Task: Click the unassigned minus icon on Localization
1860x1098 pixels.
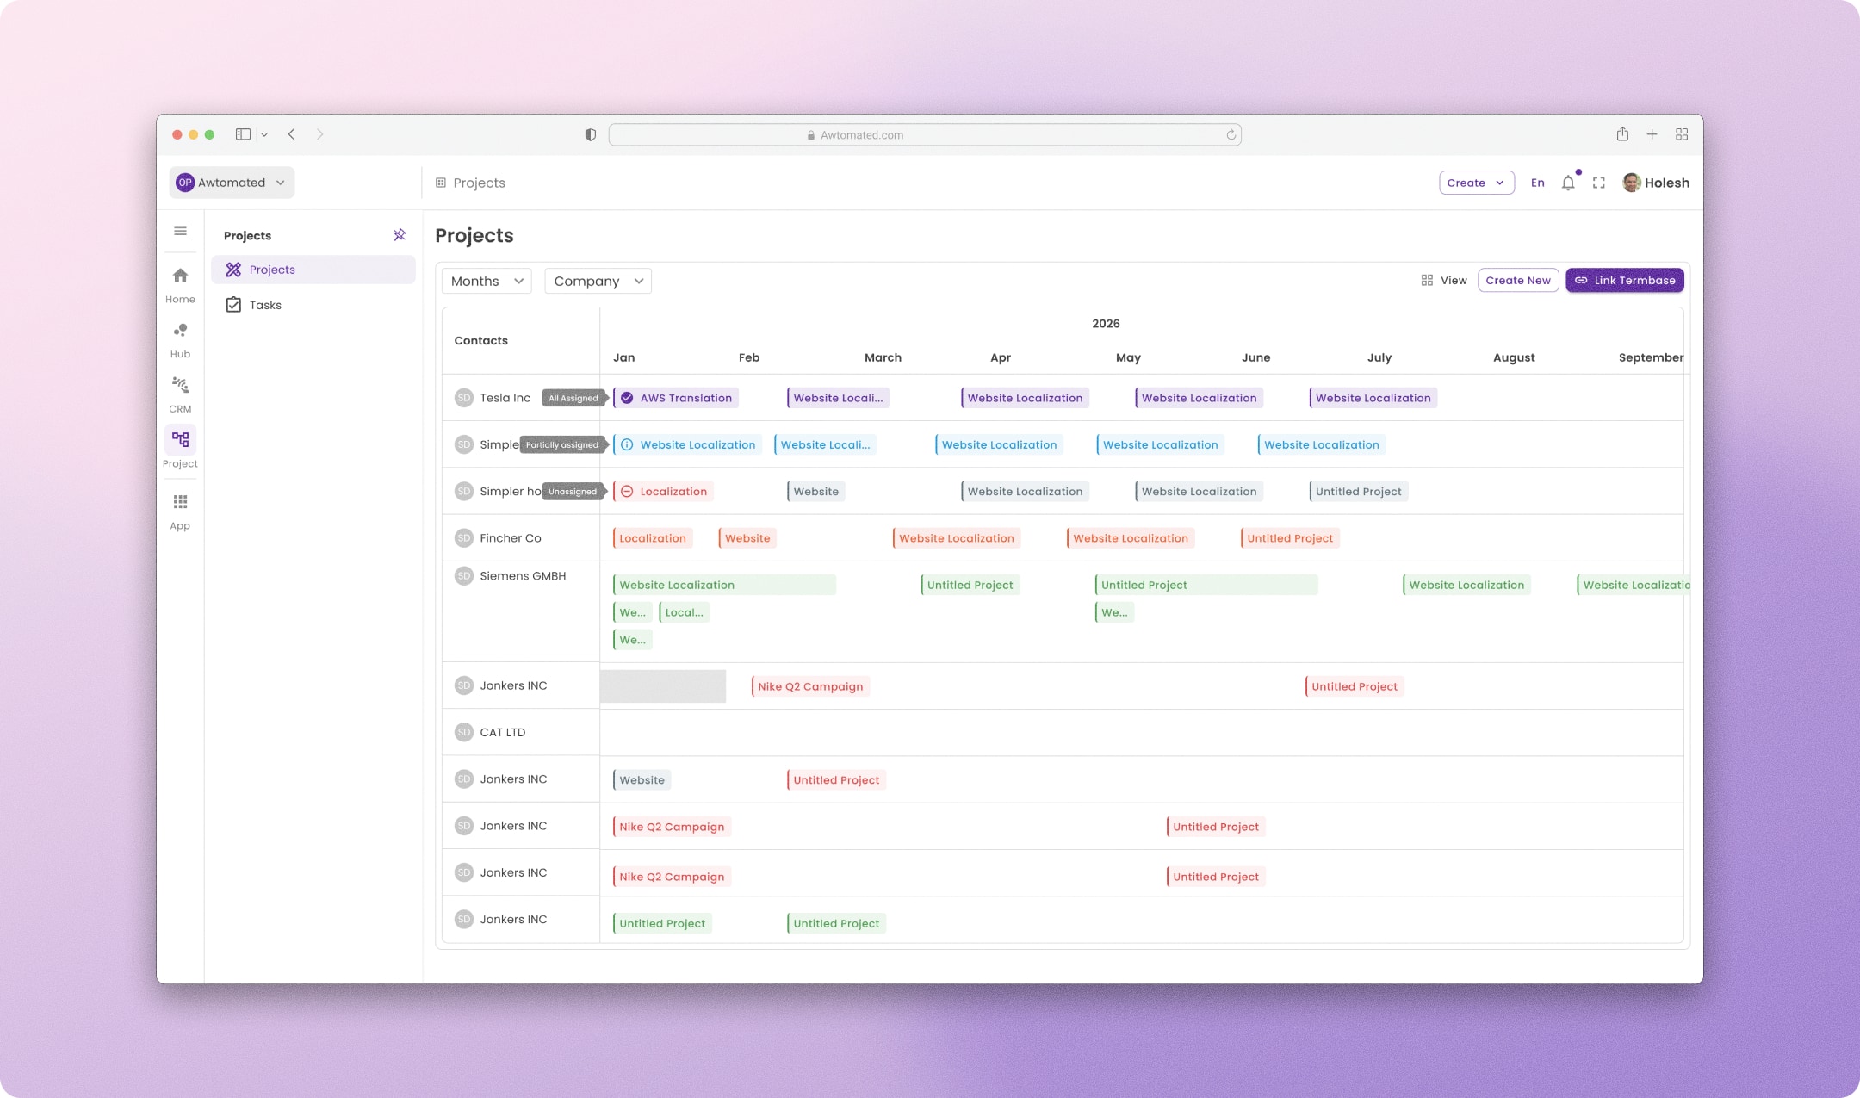Action: coord(627,492)
